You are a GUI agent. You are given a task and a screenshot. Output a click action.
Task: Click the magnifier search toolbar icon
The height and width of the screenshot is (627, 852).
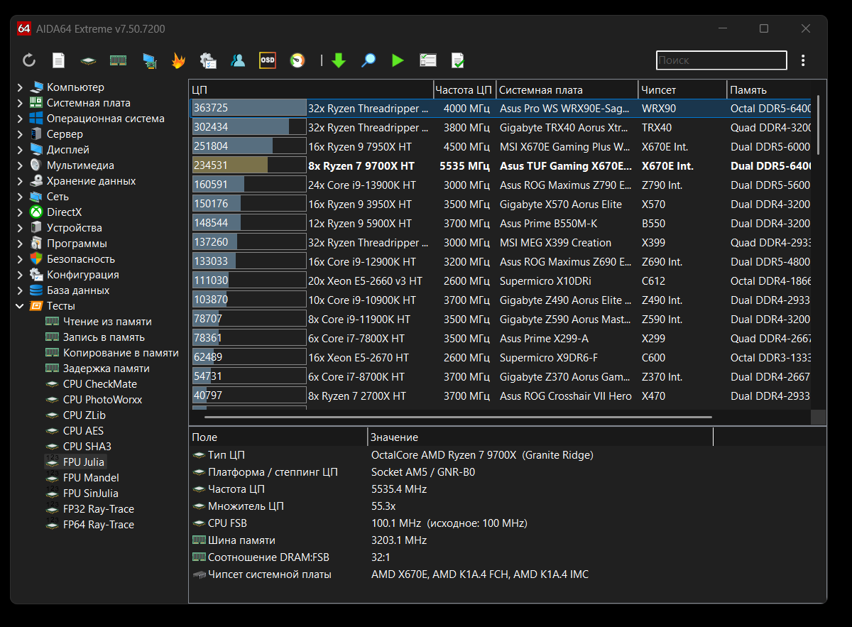pos(368,60)
